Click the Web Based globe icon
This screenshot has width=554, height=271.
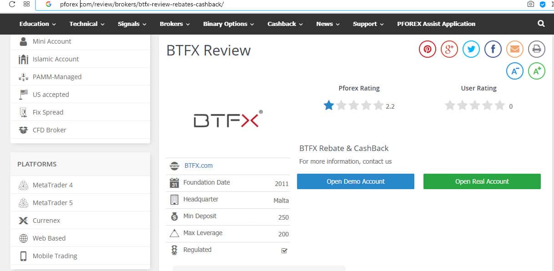coord(23,238)
